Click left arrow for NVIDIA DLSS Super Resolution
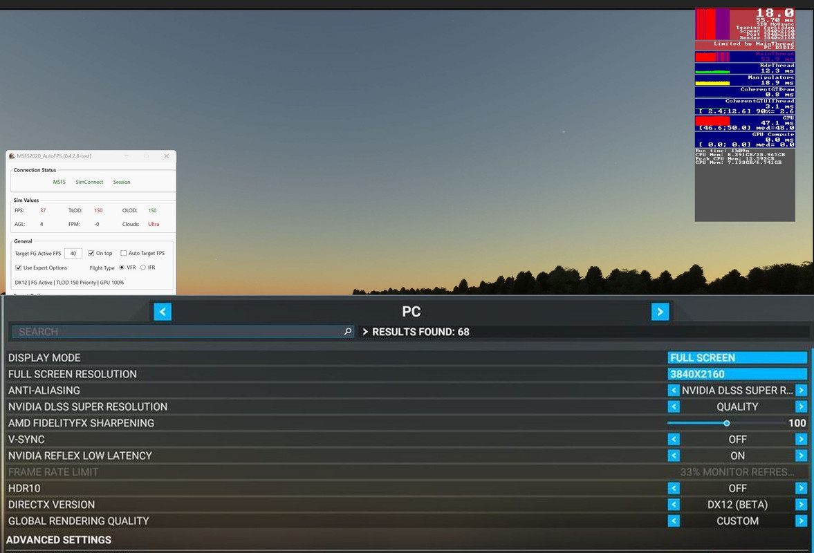 click(x=674, y=406)
